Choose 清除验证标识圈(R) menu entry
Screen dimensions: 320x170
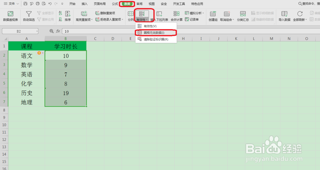tap(156, 39)
